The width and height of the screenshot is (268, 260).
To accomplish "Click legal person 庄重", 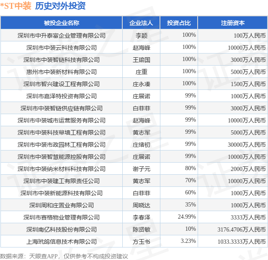I will coord(142,72).
